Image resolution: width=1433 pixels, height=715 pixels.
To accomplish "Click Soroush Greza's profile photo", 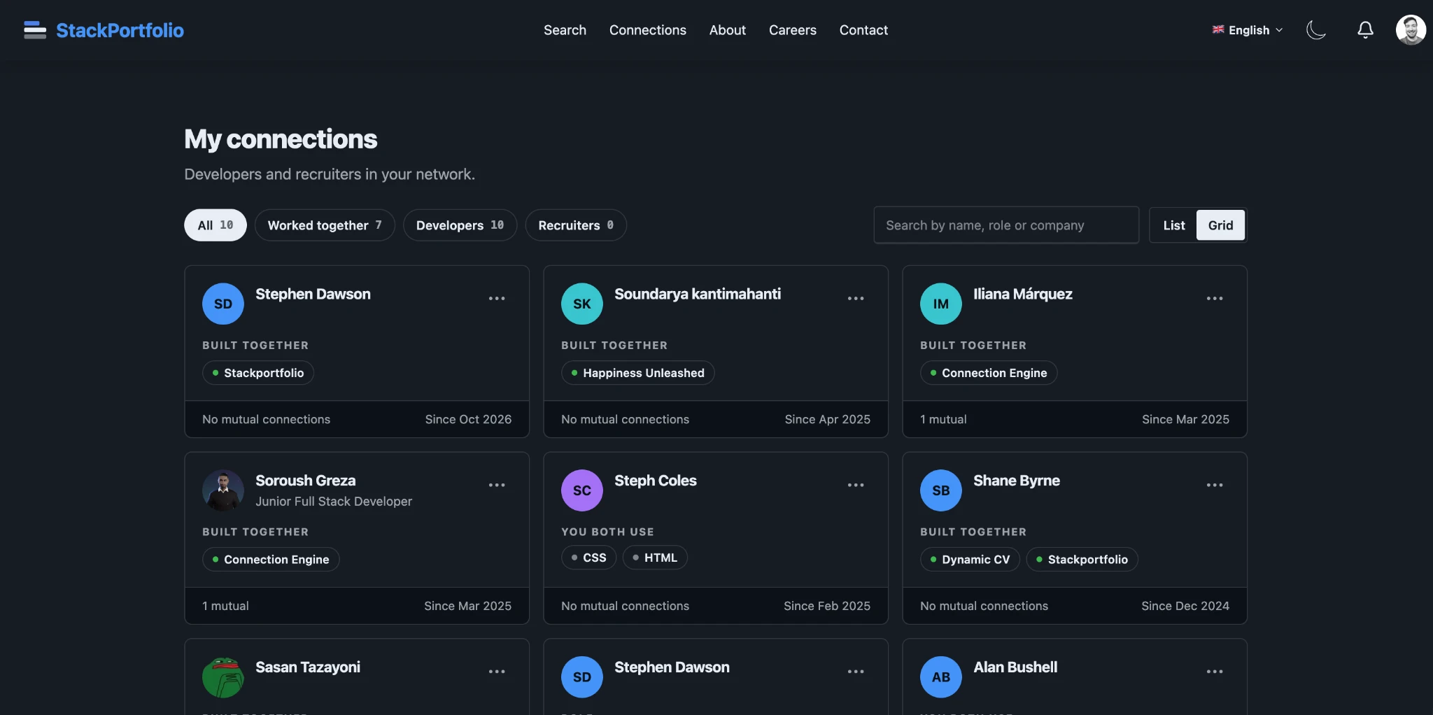I will click(x=223, y=490).
